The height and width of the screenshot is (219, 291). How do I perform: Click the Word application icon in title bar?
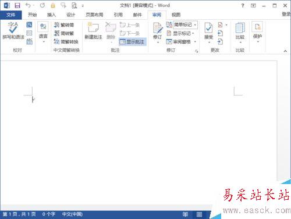[x=7, y=5]
